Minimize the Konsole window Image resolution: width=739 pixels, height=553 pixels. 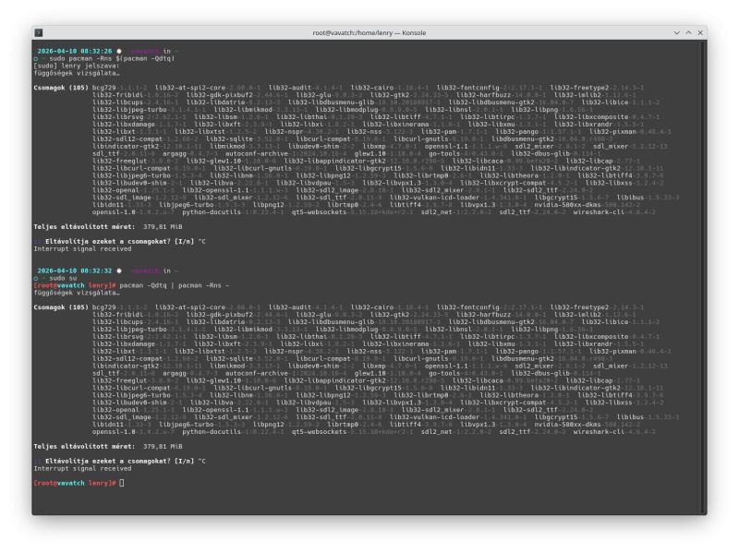point(677,32)
